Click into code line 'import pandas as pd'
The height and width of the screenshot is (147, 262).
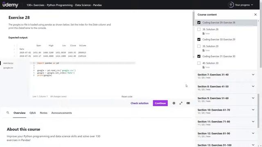tap(48, 63)
